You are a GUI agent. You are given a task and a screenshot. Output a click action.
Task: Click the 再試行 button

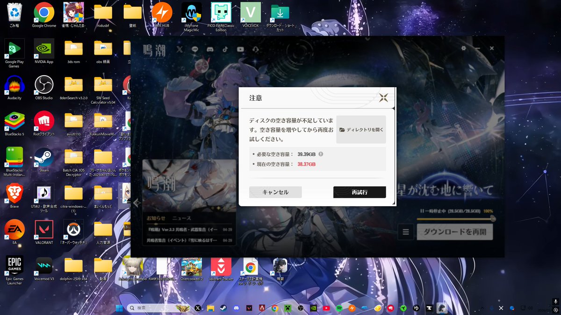pos(360,192)
